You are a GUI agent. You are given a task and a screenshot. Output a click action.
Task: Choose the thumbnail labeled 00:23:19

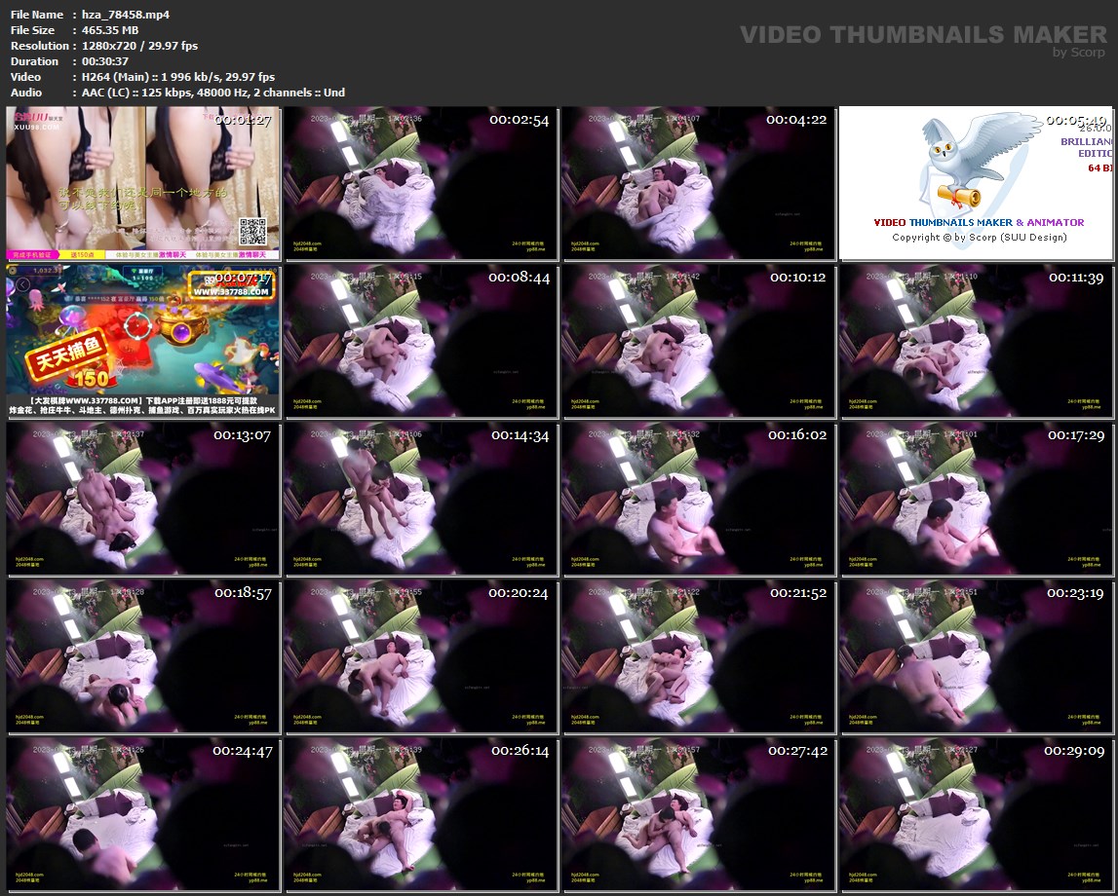point(977,656)
